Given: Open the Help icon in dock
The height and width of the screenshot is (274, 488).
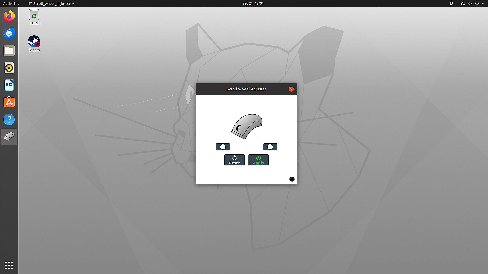Looking at the screenshot, I should (x=9, y=119).
